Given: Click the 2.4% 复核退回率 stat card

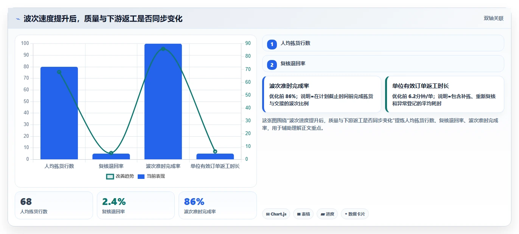Looking at the screenshot, I should pyautogui.click(x=136, y=205).
